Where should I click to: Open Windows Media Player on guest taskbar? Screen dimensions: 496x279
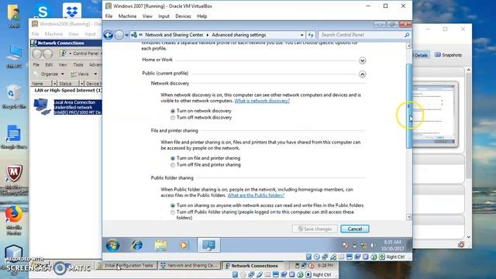tap(183, 245)
